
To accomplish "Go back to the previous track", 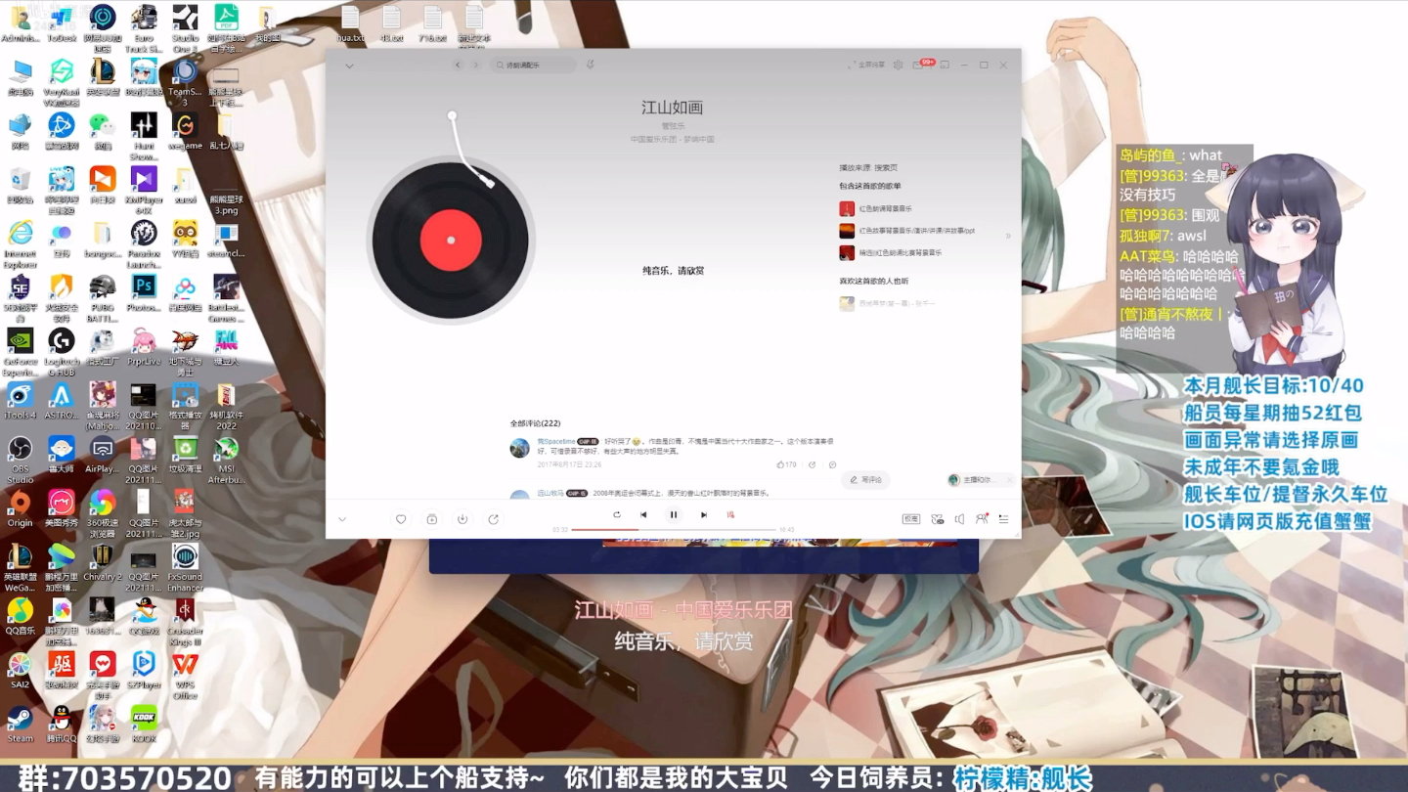I will click(643, 514).
